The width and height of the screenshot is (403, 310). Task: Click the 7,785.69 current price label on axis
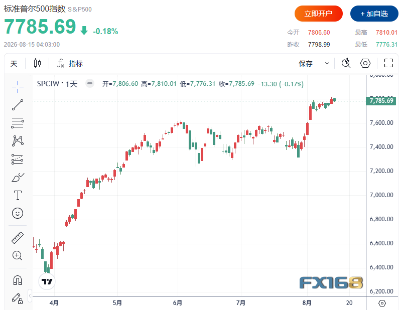point(381,100)
